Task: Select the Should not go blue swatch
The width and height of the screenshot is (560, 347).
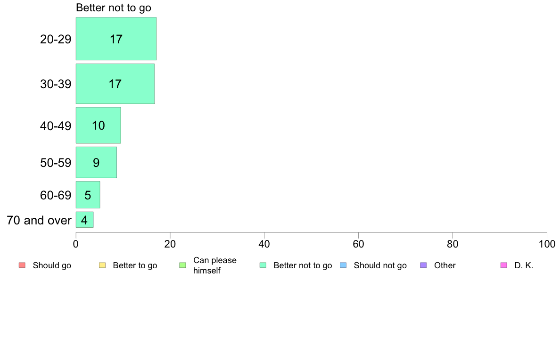Action: (343, 265)
